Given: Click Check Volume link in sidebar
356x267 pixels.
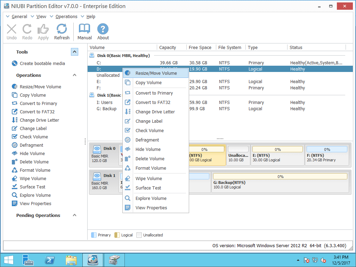Looking at the screenshot, I should pos(34,137).
